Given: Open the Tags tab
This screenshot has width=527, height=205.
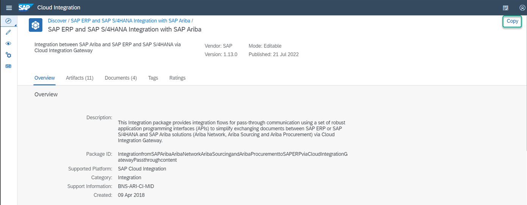Looking at the screenshot, I should (x=153, y=78).
